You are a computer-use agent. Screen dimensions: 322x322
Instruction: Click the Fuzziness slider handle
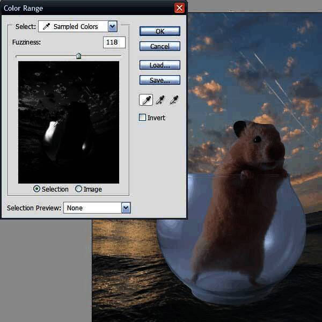click(79, 56)
